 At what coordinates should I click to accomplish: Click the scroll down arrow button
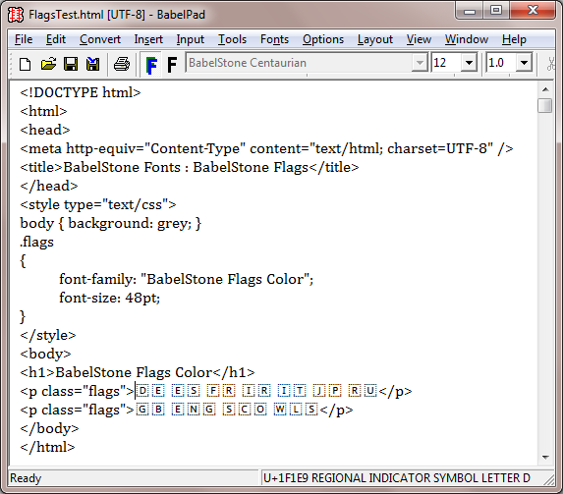[x=545, y=457]
